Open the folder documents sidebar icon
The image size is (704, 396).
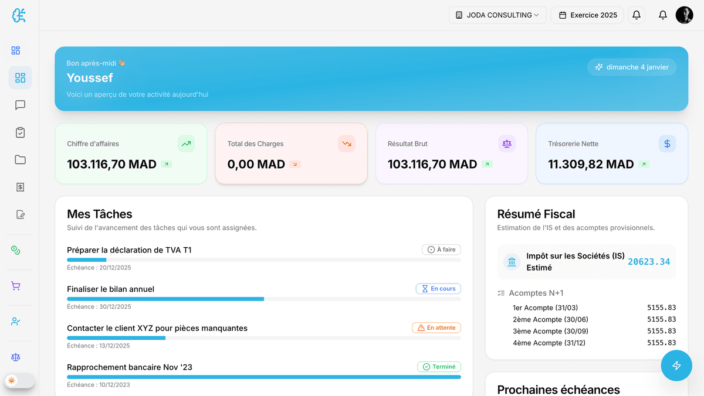pos(20,160)
